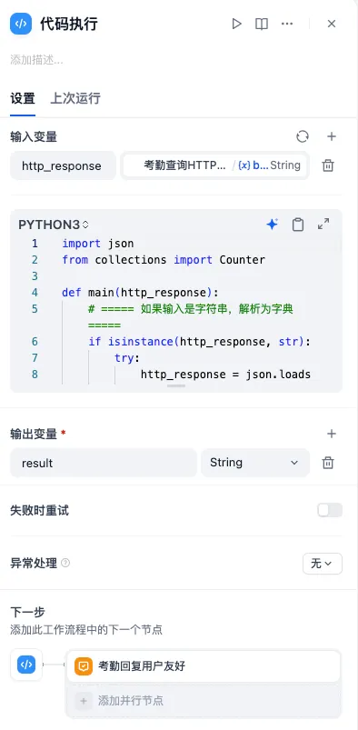Open the 考勤回复用户友好 next node

204,666
